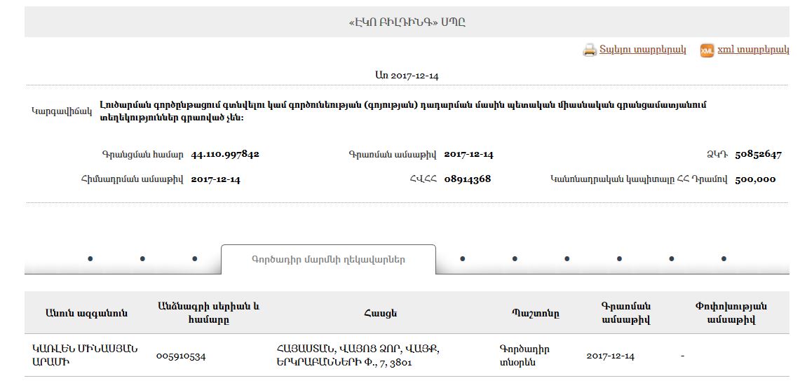This screenshot has height=390, width=807.
Task: Click the «Կանոնադրական կապիտալը ՀՀ Դրամով» label
Action: tap(639, 179)
